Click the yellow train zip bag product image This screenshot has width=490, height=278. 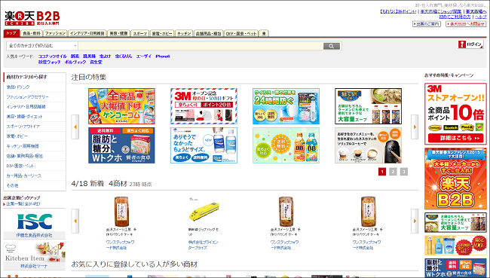(x=204, y=210)
